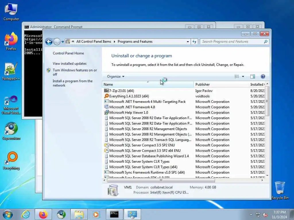Show hidden tray icons arrow
This screenshot has width=294, height=220.
click(x=251, y=215)
